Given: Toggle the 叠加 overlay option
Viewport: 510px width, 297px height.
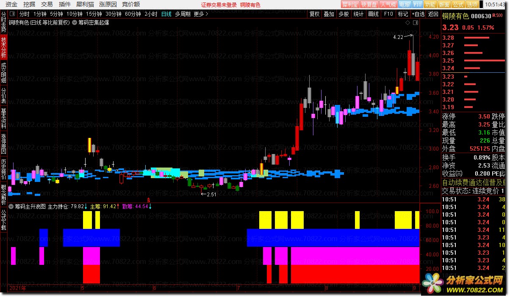Looking at the screenshot, I should pos(329,14).
